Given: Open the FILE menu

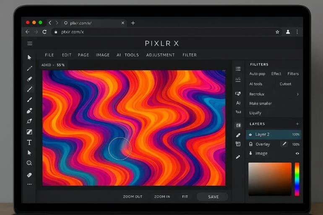Looking at the screenshot, I should point(49,55).
